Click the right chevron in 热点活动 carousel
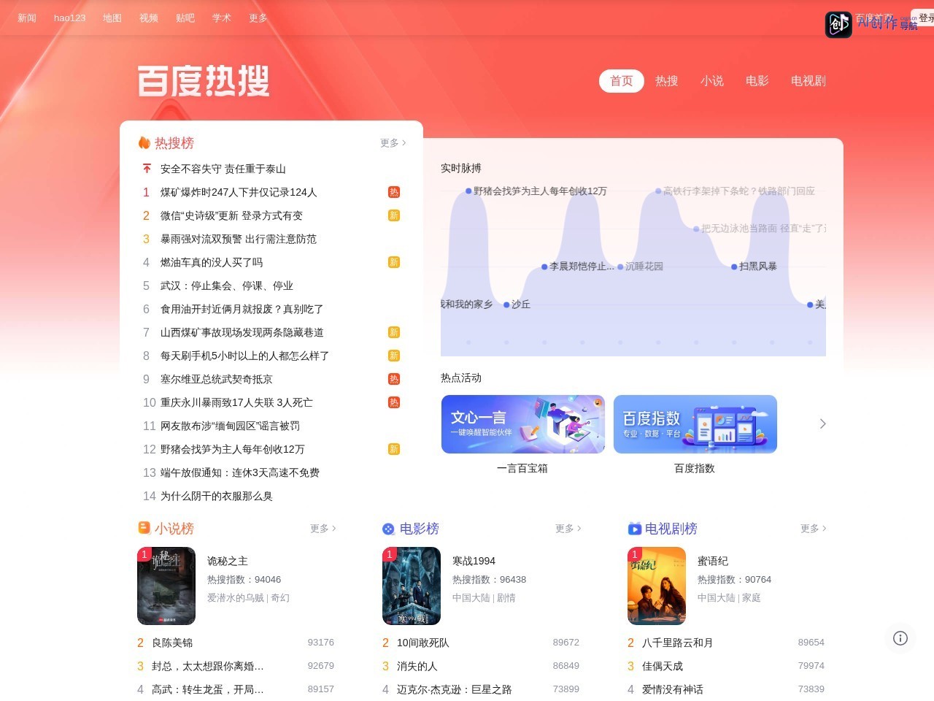This screenshot has width=934, height=701. pos(823,424)
